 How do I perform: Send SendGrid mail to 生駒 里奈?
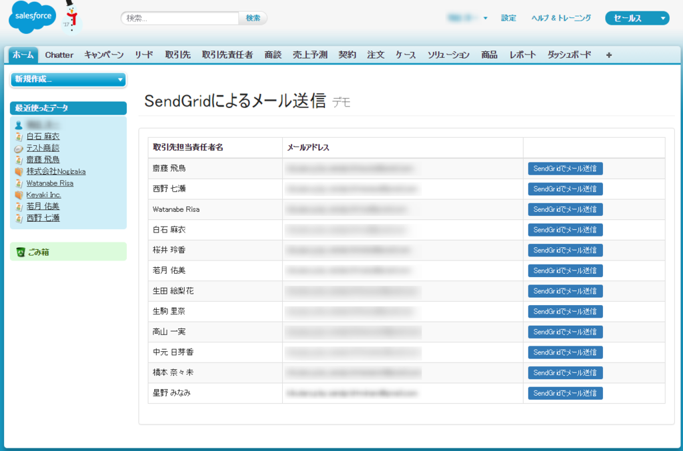566,311
